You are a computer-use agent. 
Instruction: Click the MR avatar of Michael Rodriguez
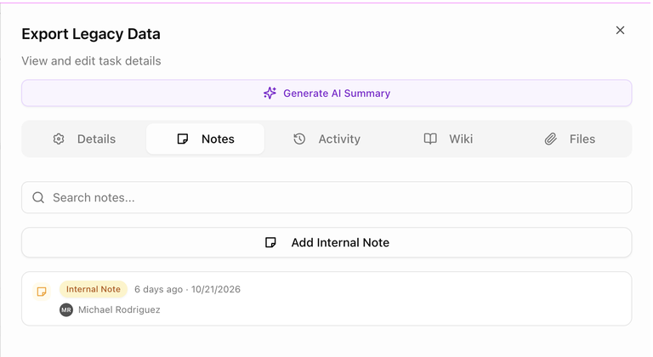[66, 310]
